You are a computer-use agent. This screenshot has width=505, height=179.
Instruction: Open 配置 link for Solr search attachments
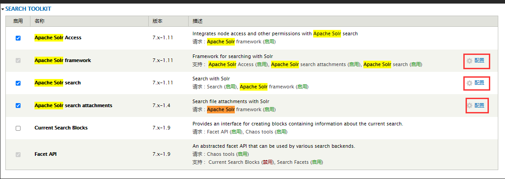click(x=479, y=105)
